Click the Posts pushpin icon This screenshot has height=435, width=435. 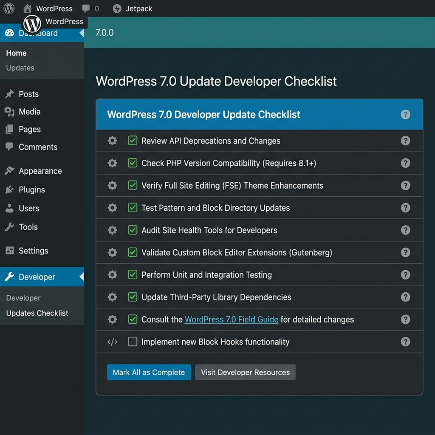9,94
